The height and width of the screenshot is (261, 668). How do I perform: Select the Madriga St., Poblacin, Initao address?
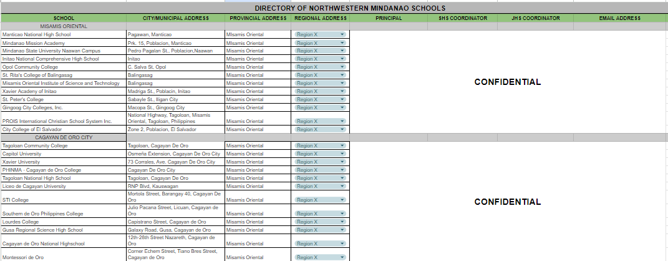tap(175, 91)
